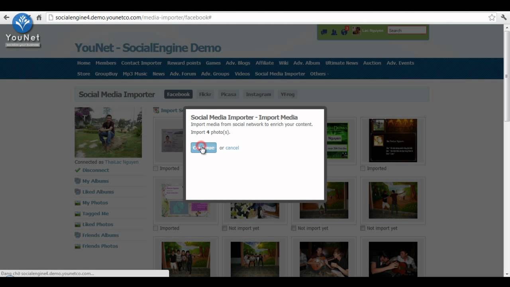The height and width of the screenshot is (287, 510).
Task: Open Liked Albums in the sidebar
Action: point(98,192)
